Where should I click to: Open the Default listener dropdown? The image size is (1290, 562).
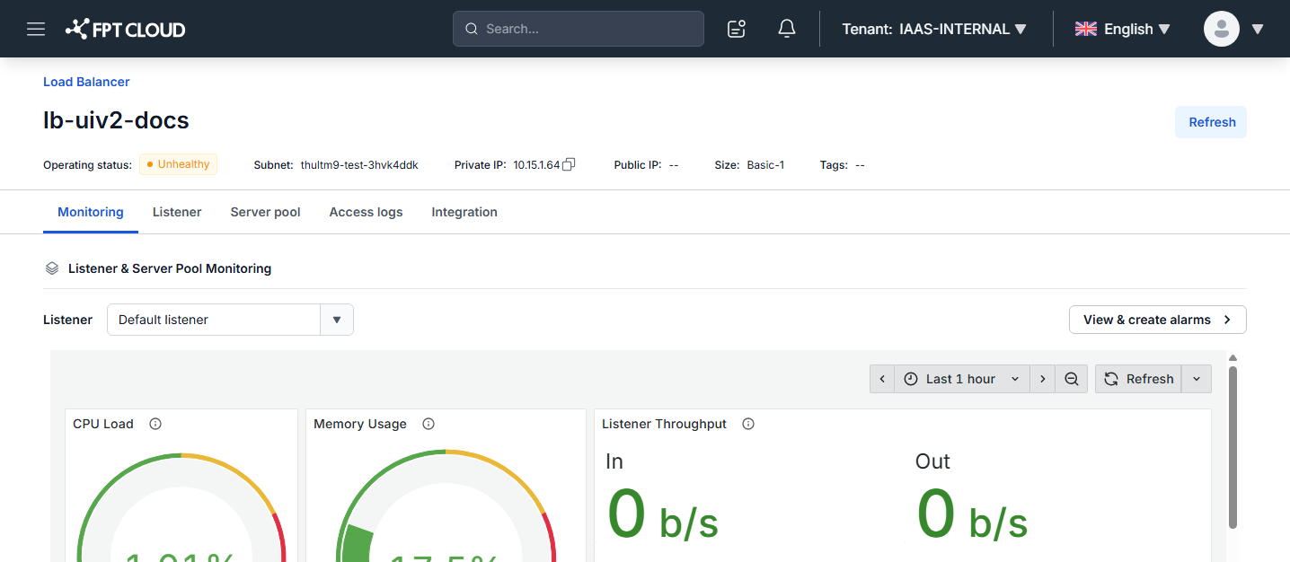point(230,320)
